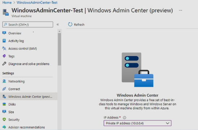Click the virtual machine header icon

[x=6, y=12]
